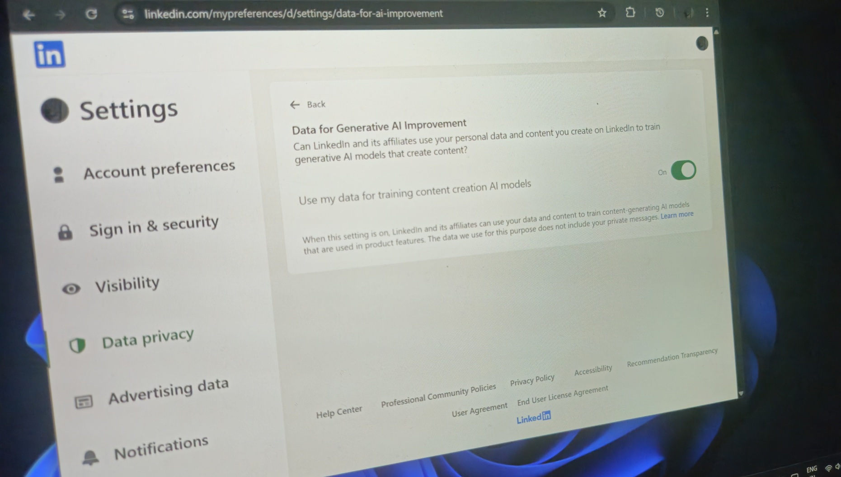841x477 pixels.
Task: Click the Learn more link
Action: pyautogui.click(x=677, y=215)
